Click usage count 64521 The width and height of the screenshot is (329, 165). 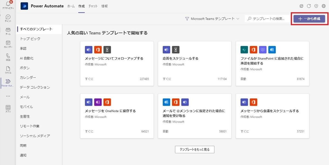point(145,131)
